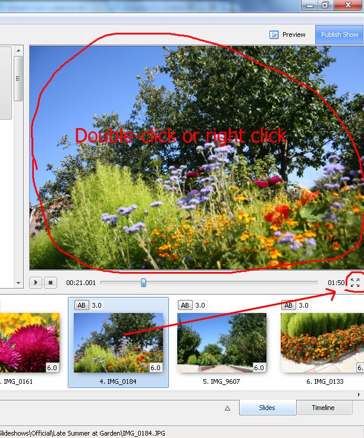This screenshot has width=364, height=438.
Task: Open AB transition icon for slide IMG_0133
Action: pyautogui.click(x=288, y=305)
